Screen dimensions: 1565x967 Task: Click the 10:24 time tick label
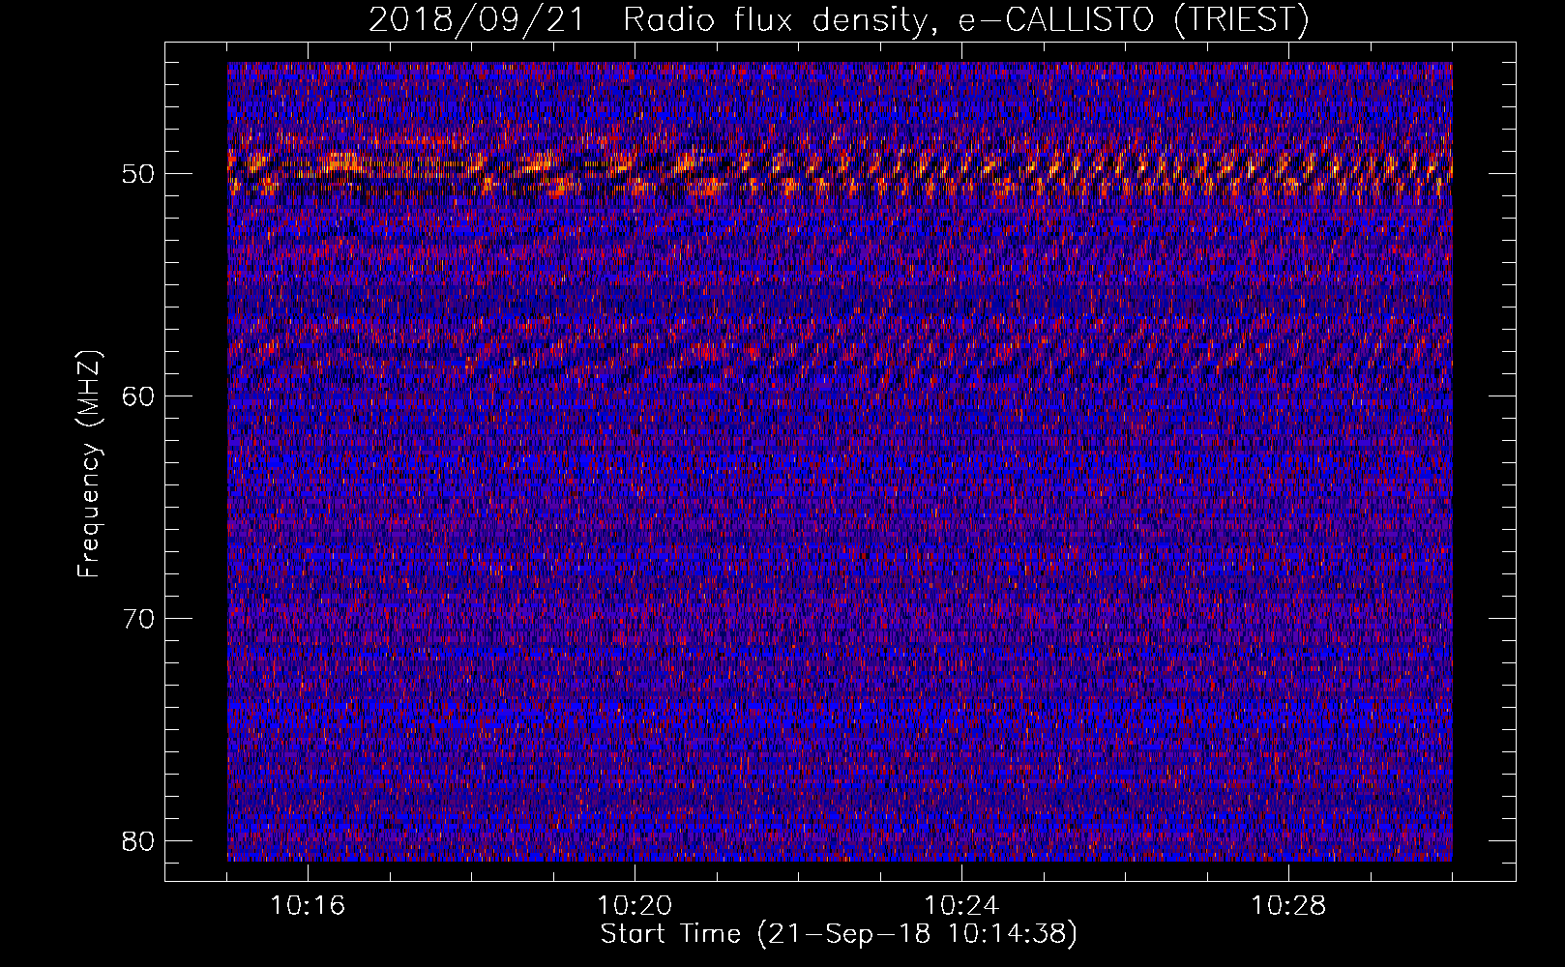point(961,906)
